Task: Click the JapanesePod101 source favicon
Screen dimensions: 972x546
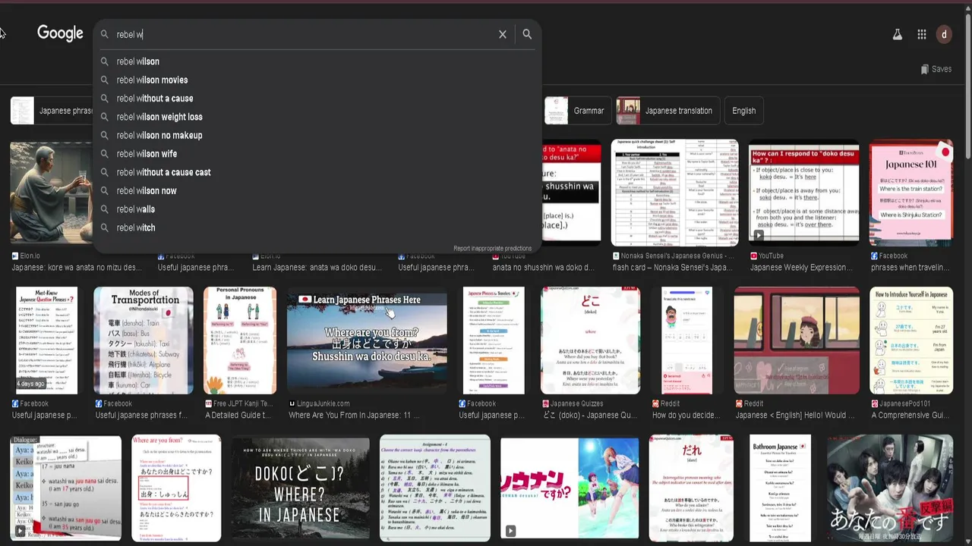Action: click(875, 404)
